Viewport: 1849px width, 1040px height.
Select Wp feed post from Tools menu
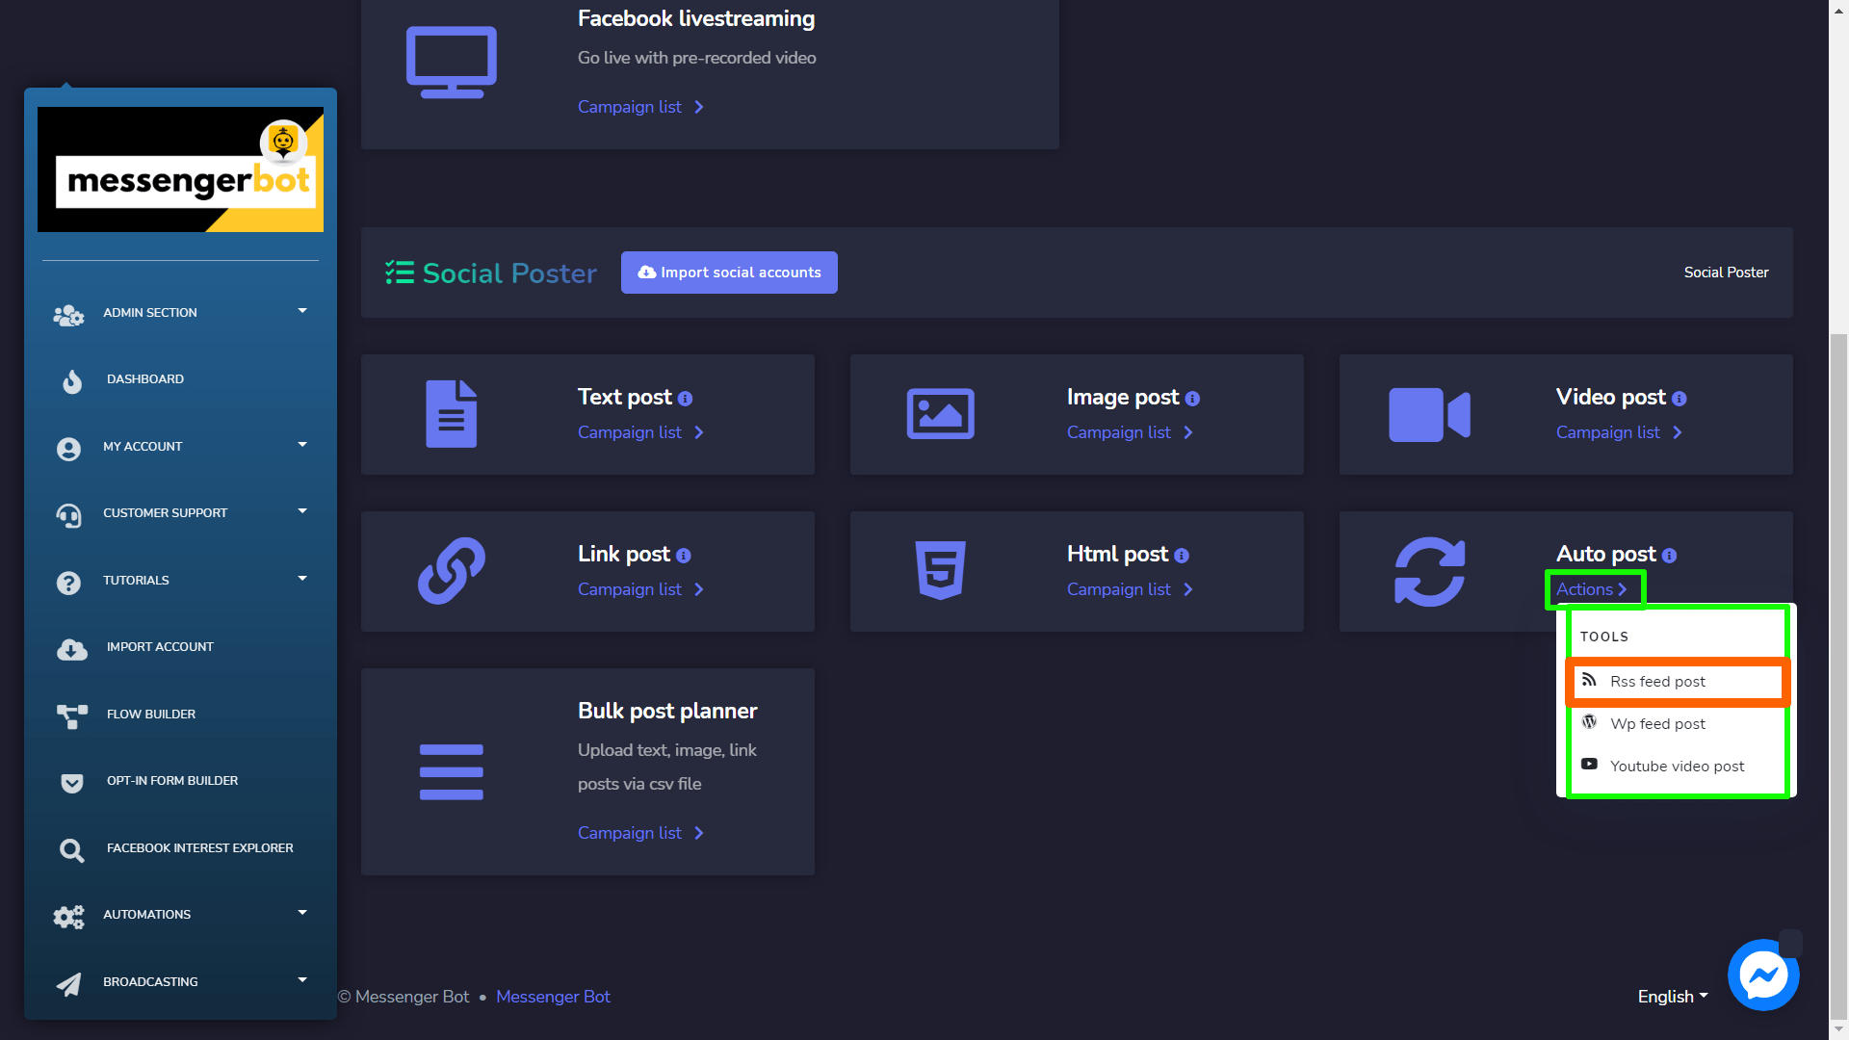coord(1677,724)
